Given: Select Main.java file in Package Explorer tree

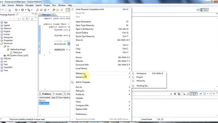Looking at the screenshot, I should coord(17,52).
